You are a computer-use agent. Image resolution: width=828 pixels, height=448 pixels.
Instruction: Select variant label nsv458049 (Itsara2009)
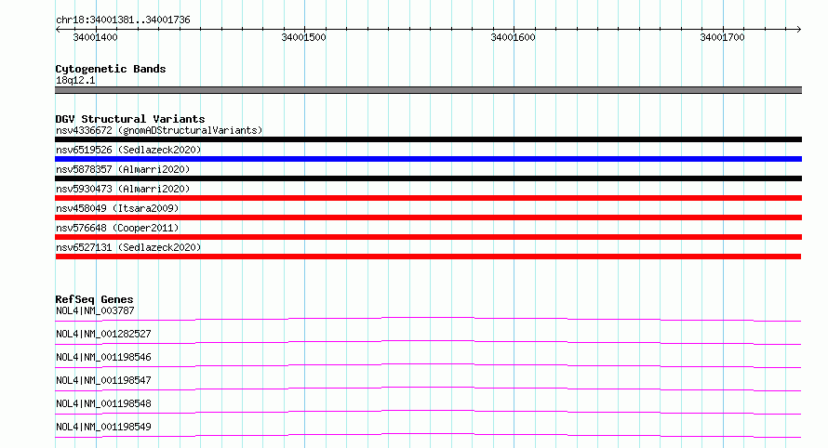click(x=117, y=208)
